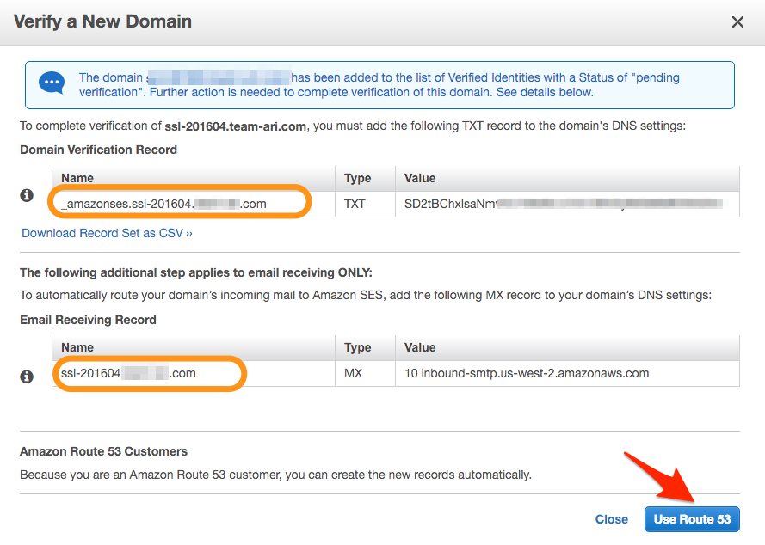Click the info icon beside the TXT record row
The height and width of the screenshot is (545, 765).
[27, 196]
